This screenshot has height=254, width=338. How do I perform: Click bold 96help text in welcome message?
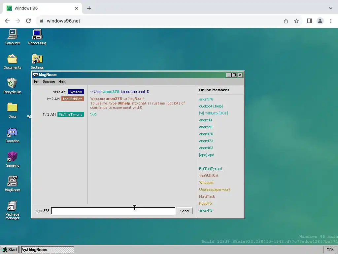tap(124, 103)
